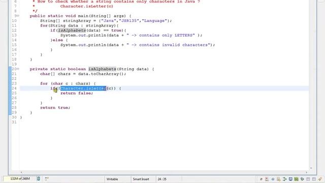Screen dimensions: 325x183
Task: Click the isAlphabets method name on line 20
Action: pyautogui.click(x=102, y=69)
